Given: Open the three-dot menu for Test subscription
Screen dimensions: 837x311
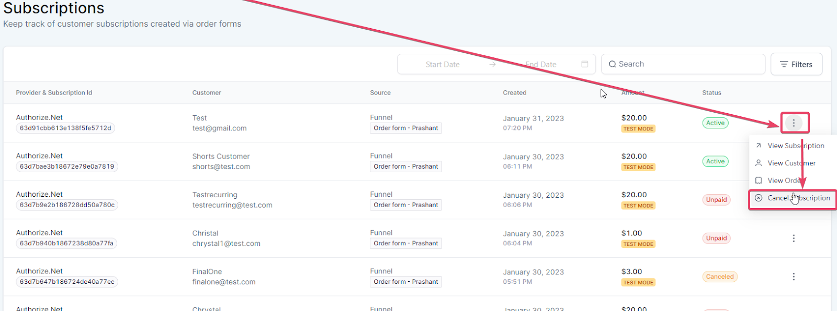Looking at the screenshot, I should click(794, 123).
